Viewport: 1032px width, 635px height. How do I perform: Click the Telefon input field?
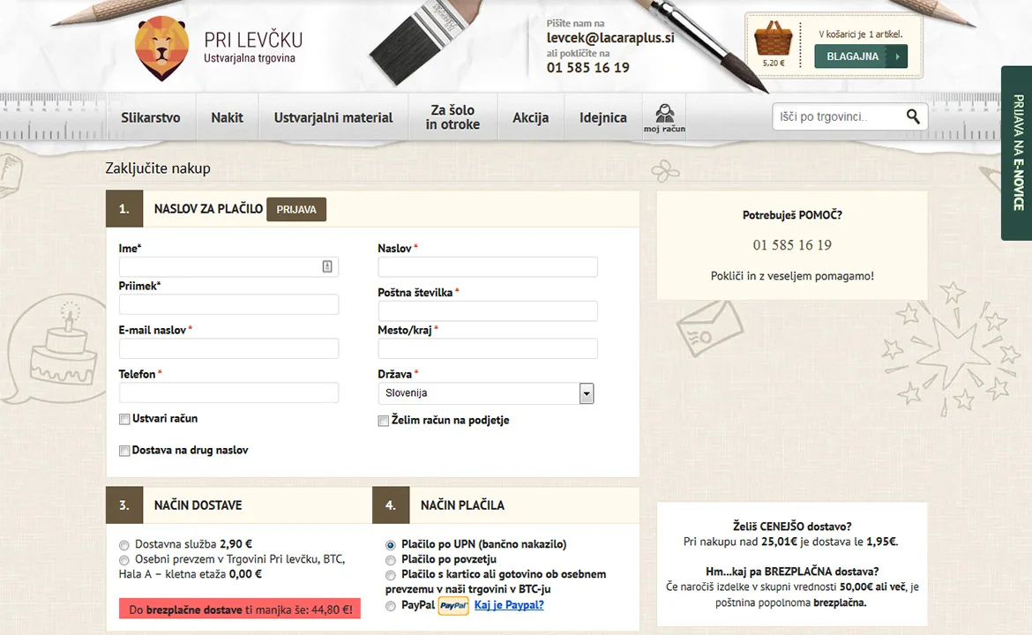[x=228, y=392]
